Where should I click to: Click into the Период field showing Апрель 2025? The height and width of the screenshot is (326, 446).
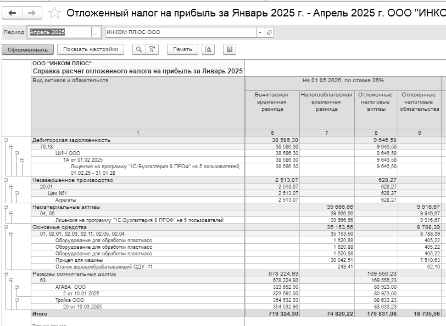tap(60, 32)
